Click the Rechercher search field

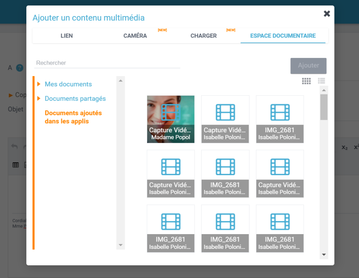click(107, 63)
